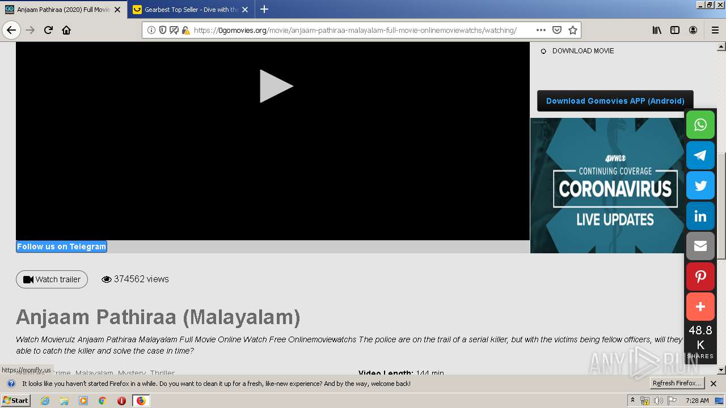Close the Gearbest tab

pos(245,10)
